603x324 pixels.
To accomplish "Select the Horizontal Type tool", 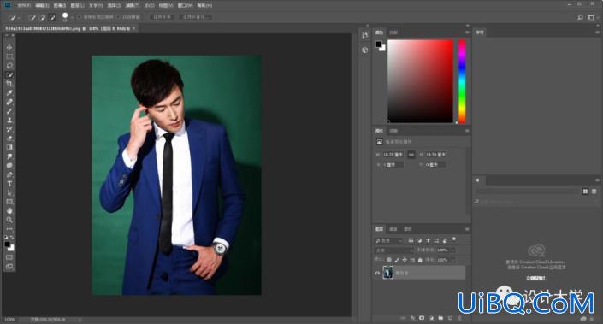I will pyautogui.click(x=9, y=184).
